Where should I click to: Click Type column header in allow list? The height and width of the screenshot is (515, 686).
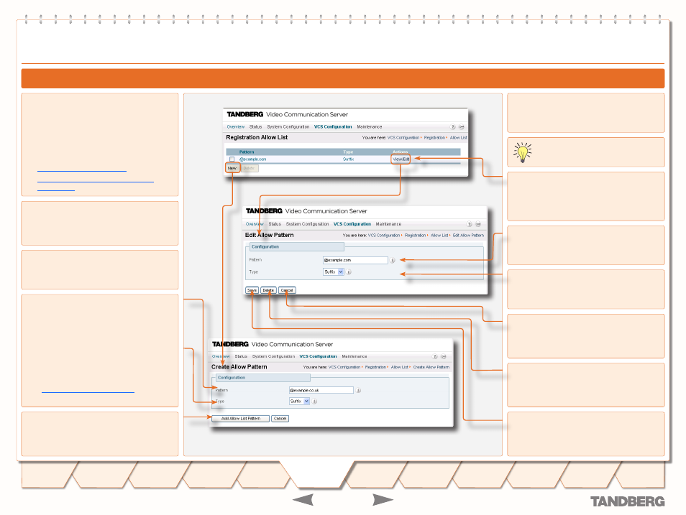pyautogui.click(x=348, y=152)
